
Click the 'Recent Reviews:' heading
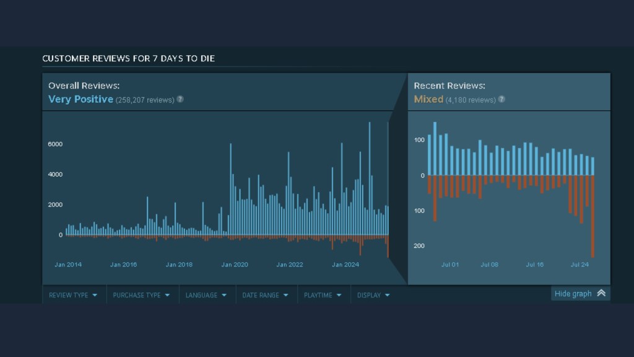(449, 86)
